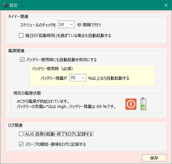Uncheck スリープの開始・復帰をログに記録する

point(21,144)
